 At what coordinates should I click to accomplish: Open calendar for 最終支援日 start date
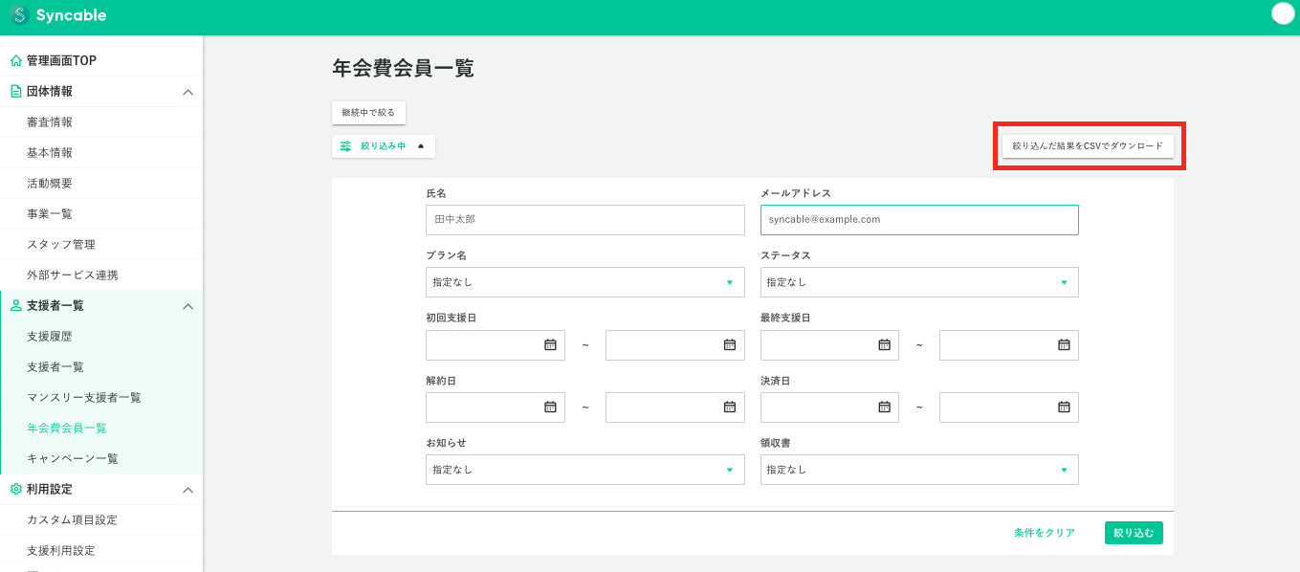(884, 345)
